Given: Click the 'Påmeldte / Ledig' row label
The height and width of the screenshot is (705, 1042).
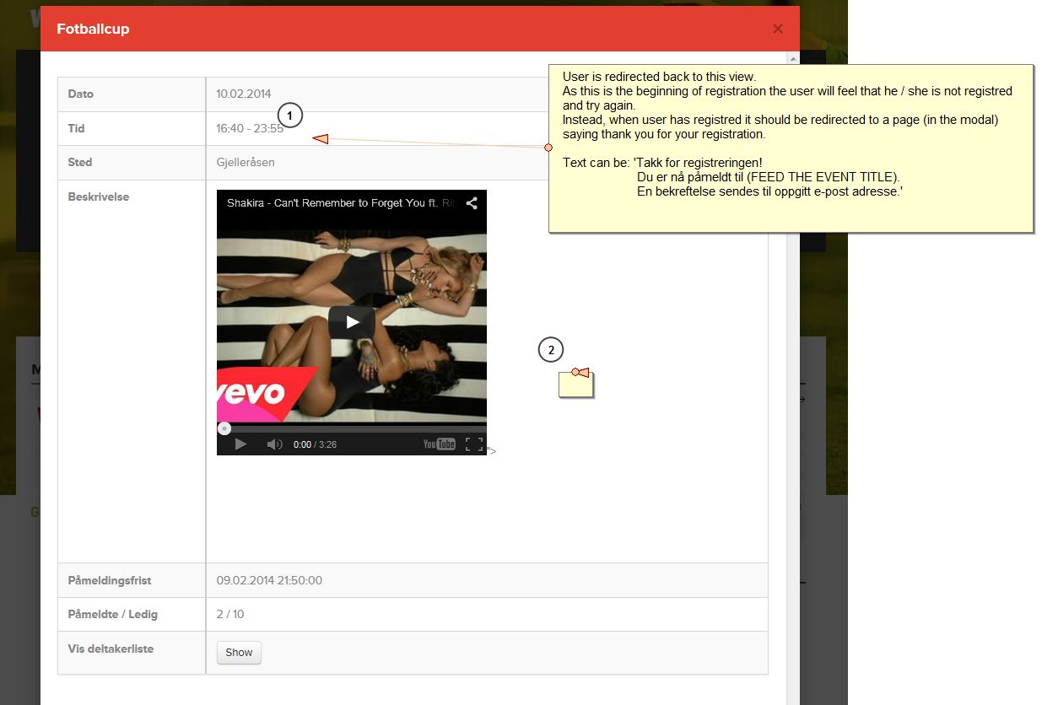Looking at the screenshot, I should (112, 615).
